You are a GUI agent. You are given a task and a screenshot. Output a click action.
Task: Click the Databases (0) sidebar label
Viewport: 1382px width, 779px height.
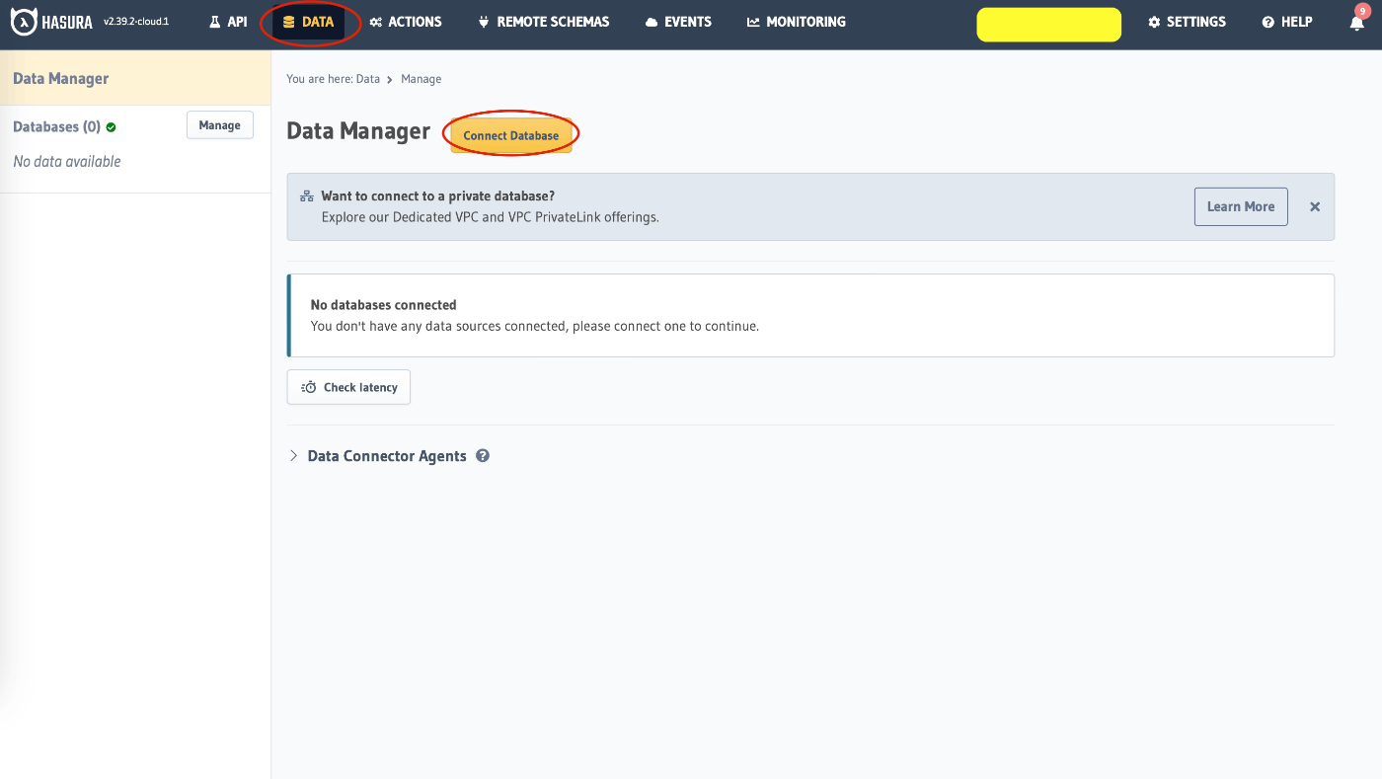click(56, 127)
